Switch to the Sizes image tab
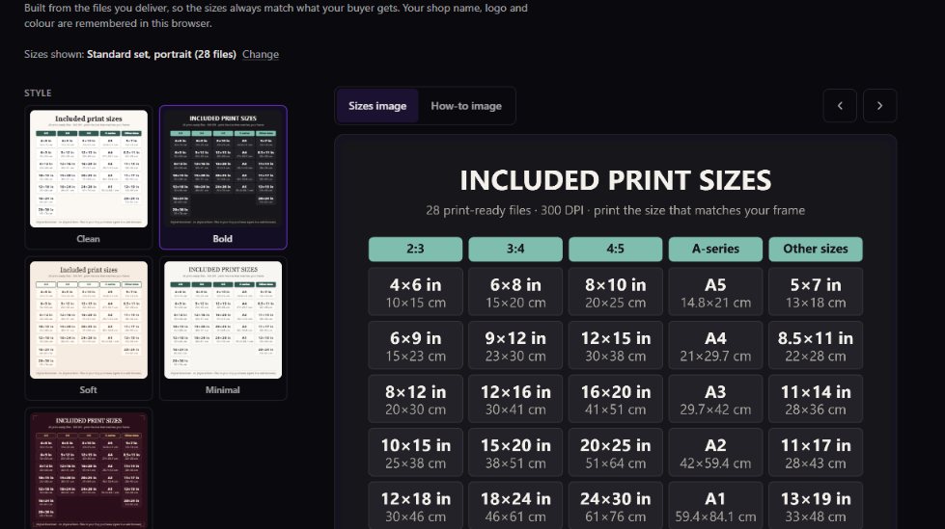 (x=377, y=106)
